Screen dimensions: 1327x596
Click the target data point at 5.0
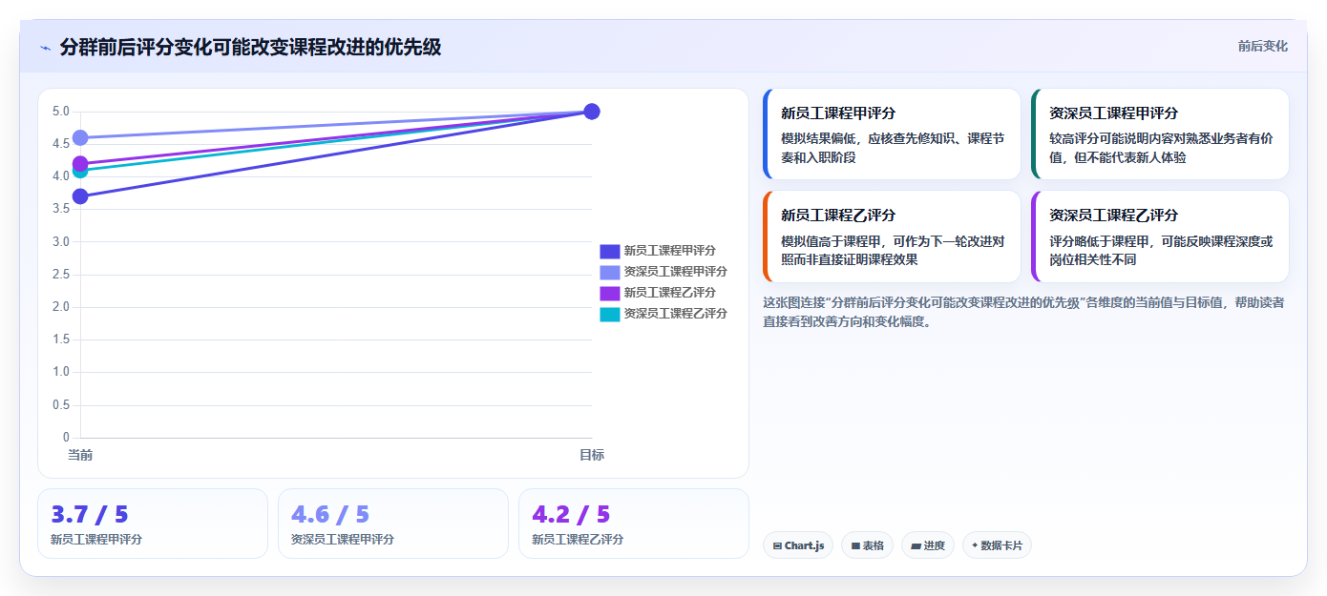(x=592, y=112)
